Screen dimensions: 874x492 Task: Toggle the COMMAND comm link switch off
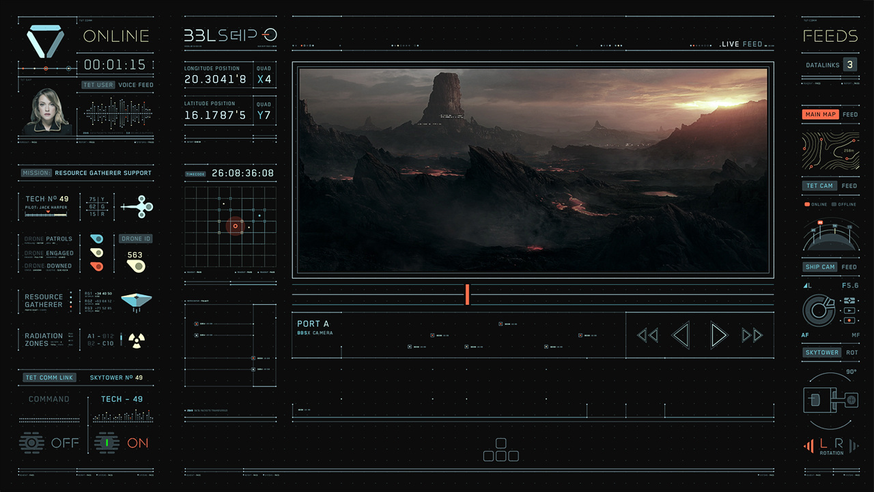click(31, 443)
